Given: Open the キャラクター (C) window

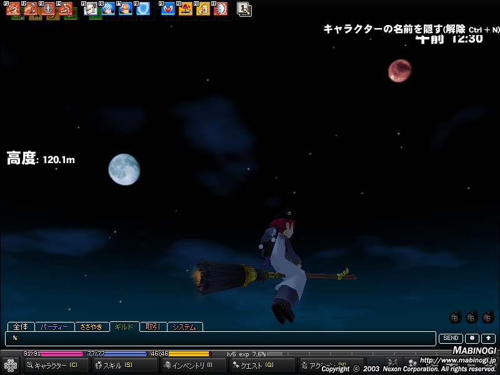Looking at the screenshot, I should pos(56,365).
